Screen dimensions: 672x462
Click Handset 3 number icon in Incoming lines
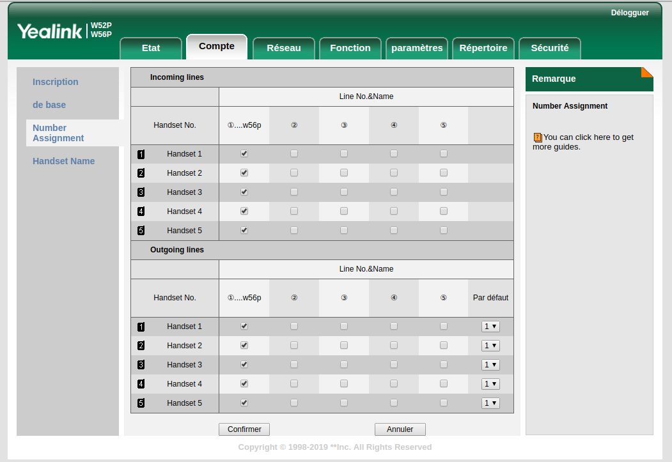click(x=141, y=192)
